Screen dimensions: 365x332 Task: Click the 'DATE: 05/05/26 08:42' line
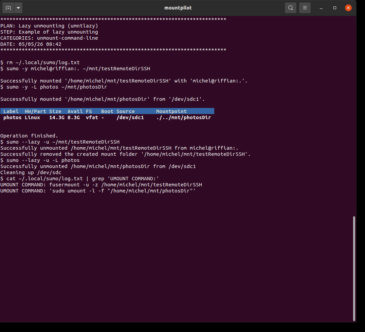coord(31,44)
